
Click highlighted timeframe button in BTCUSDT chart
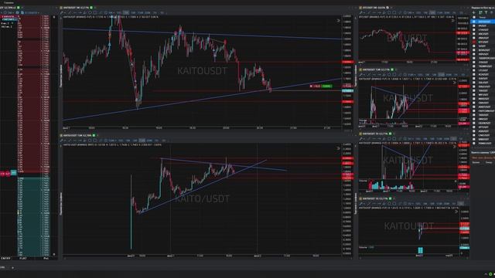click(x=432, y=12)
